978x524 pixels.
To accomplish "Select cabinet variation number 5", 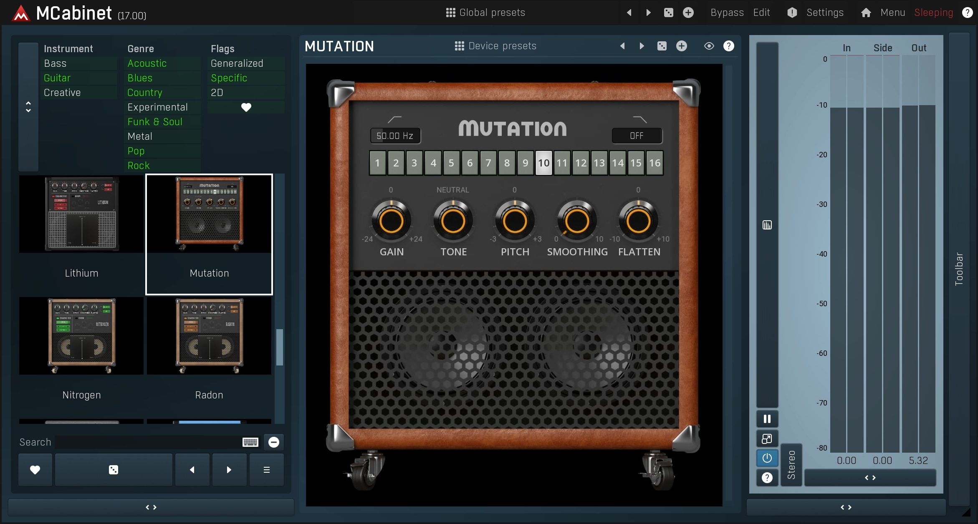I will (451, 163).
